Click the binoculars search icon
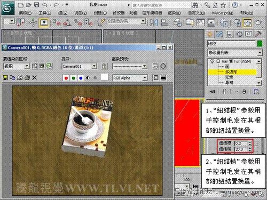This screenshot has height=200, width=267. click(x=195, y=5)
